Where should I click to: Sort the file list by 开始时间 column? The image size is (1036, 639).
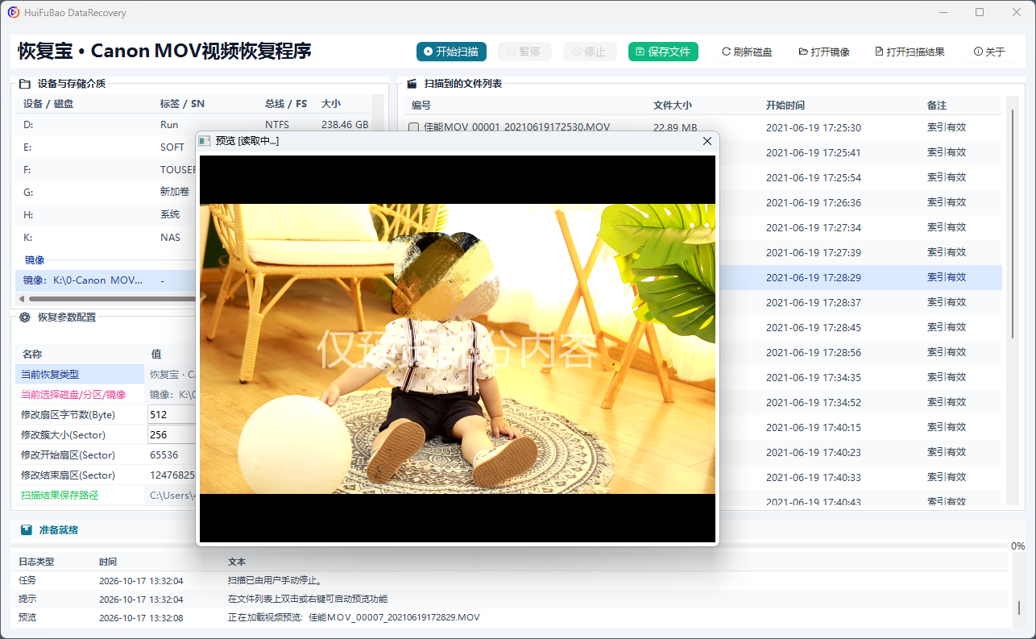tap(785, 106)
